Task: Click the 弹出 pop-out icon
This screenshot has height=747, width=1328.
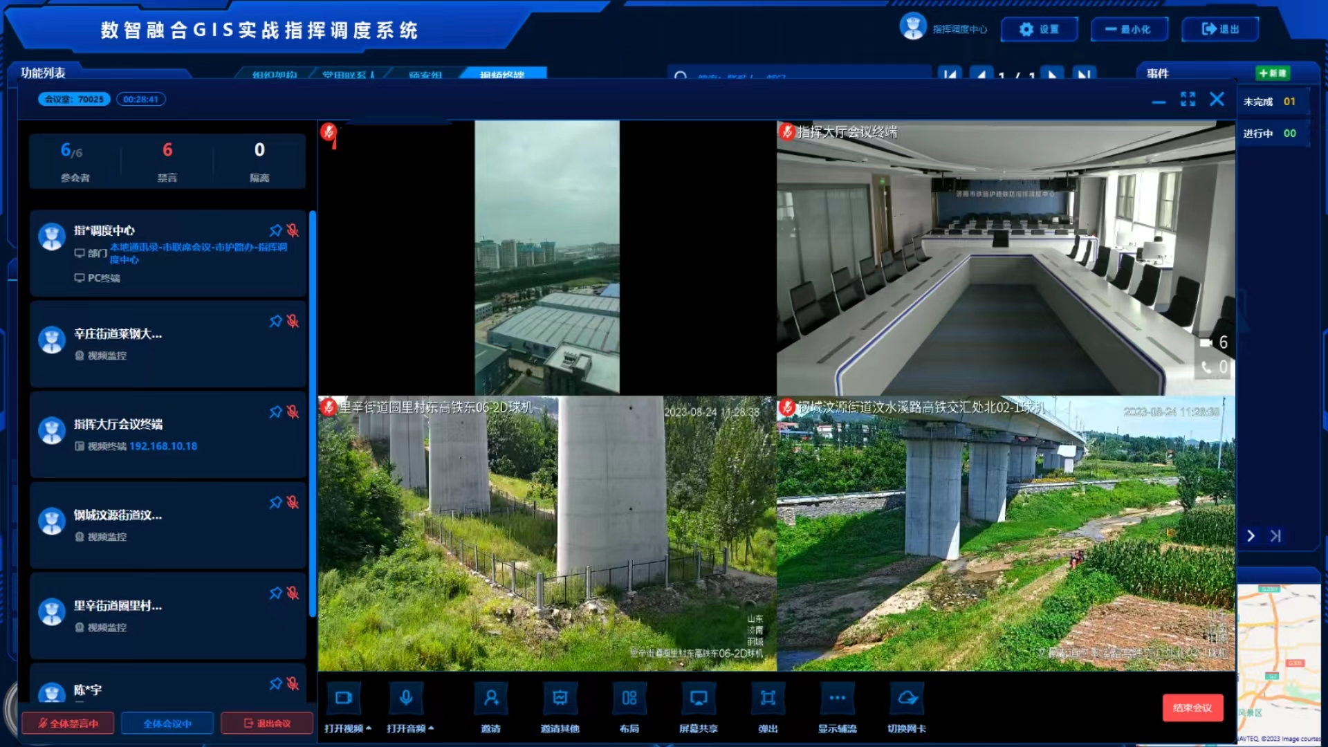Action: 768,698
